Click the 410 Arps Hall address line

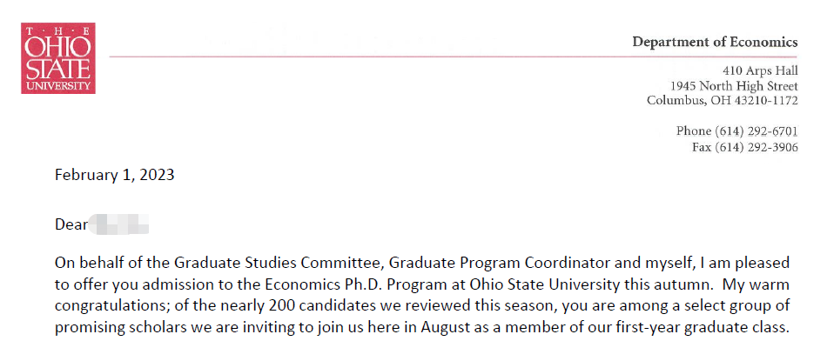coord(761,70)
